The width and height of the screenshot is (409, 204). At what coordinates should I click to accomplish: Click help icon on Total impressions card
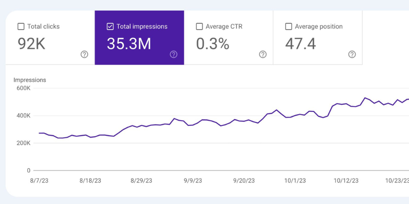click(173, 54)
